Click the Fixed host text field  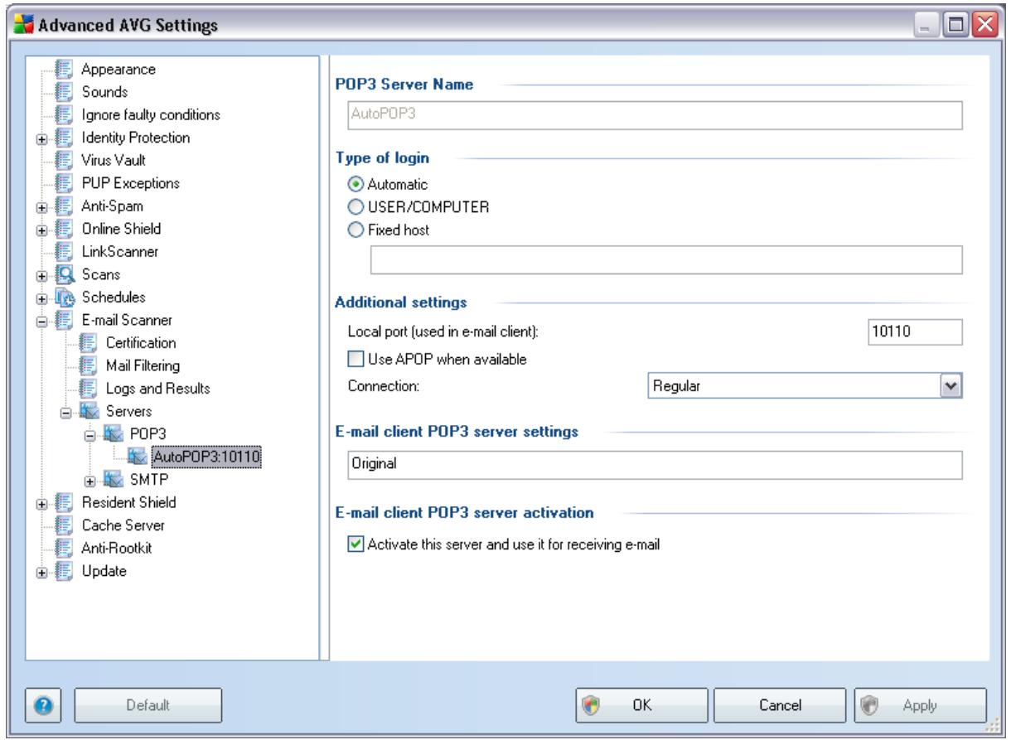666,259
